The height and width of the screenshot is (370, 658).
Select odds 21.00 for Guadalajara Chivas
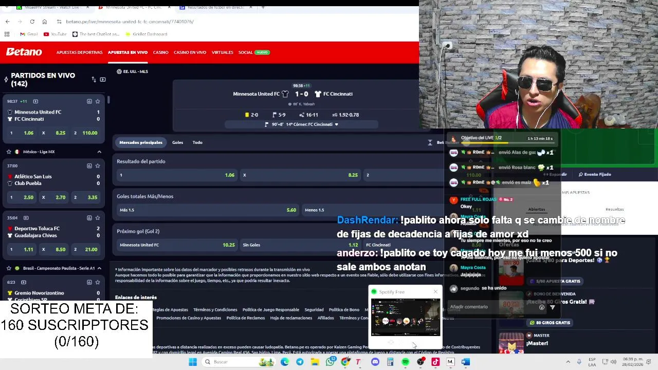pyautogui.click(x=86, y=249)
